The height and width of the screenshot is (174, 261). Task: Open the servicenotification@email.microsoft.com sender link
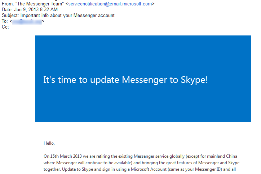[x=110, y=4]
